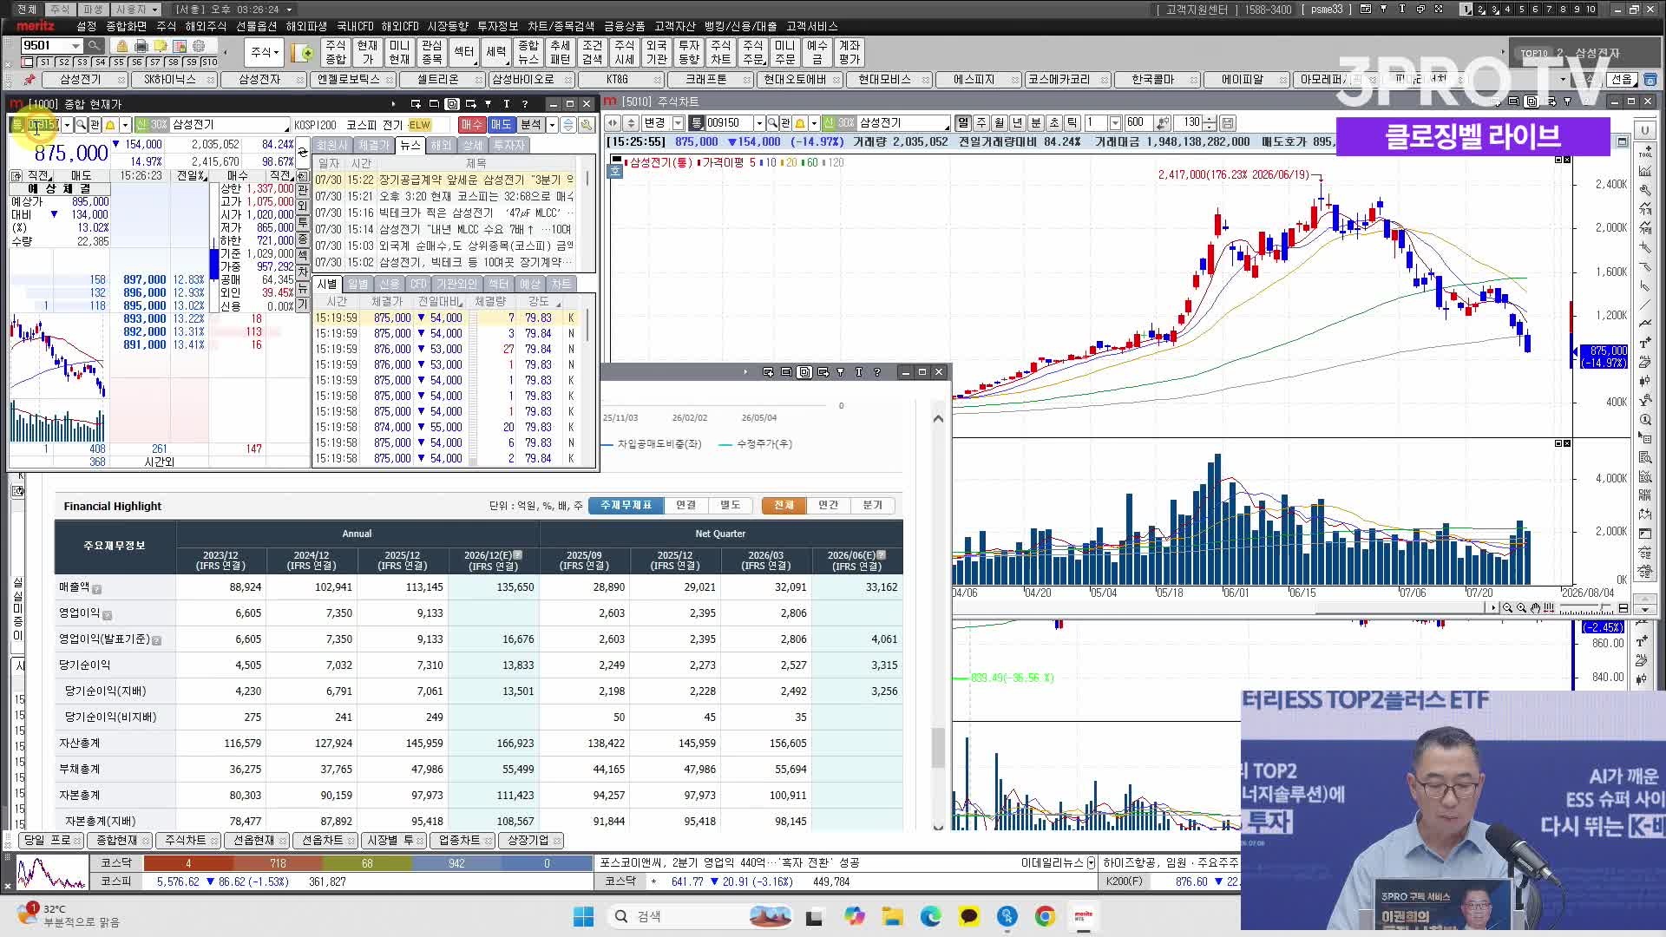This screenshot has height=937, width=1666.
Task: Click the red pin icon beside stock tabs
Action: 30,79
